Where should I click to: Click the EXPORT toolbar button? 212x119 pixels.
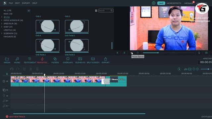click(x=105, y=60)
